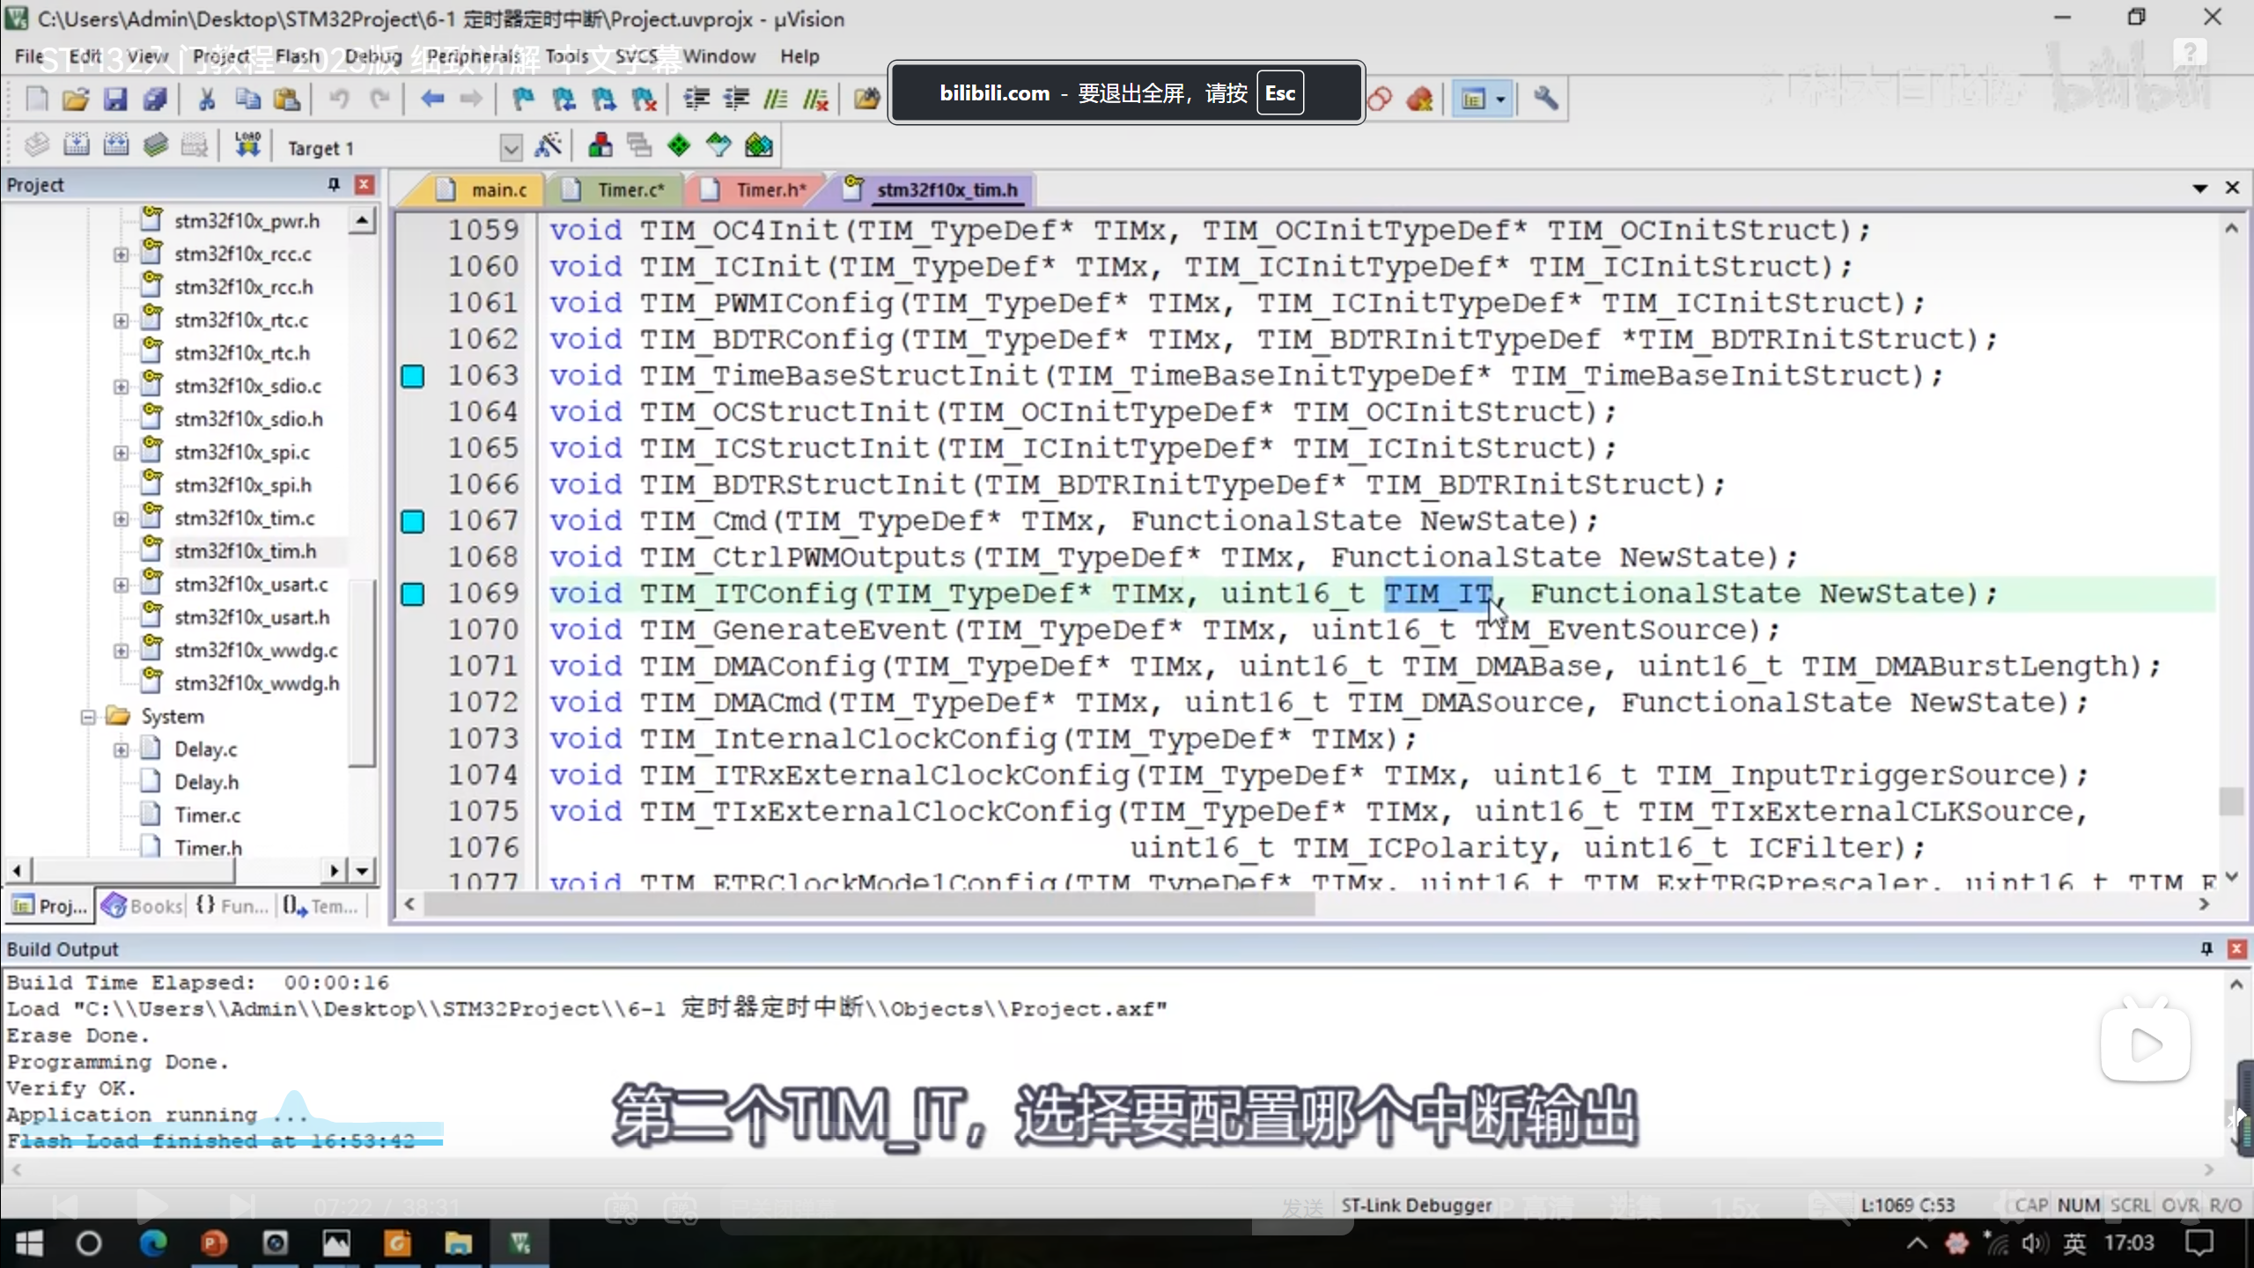This screenshot has height=1268, width=2254.
Task: Click the Manage Run-Time Environment green diamond icon
Action: coord(679,145)
